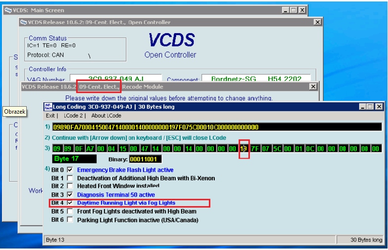Click the IC=1 TE=0 RE=0 comm status text
This screenshot has height=250, width=388.
tap(51, 45)
